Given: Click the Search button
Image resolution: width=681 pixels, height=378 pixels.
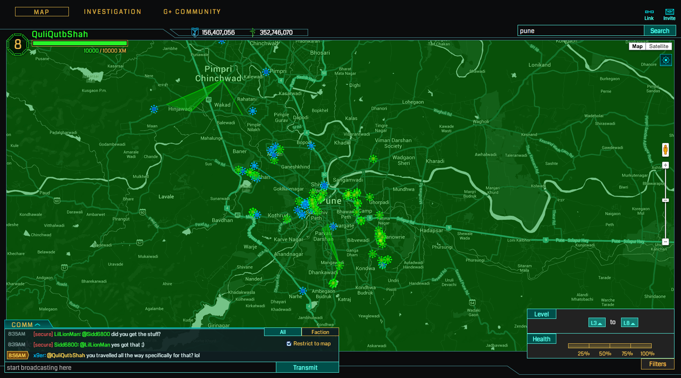Looking at the screenshot, I should coord(660,31).
